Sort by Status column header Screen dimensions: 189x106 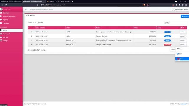tap(167, 28)
